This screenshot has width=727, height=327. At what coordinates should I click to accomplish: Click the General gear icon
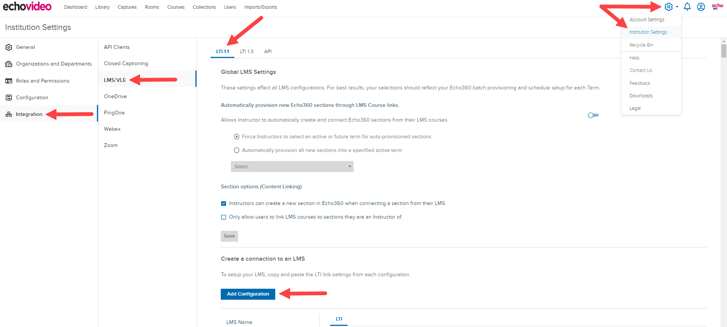(x=9, y=47)
